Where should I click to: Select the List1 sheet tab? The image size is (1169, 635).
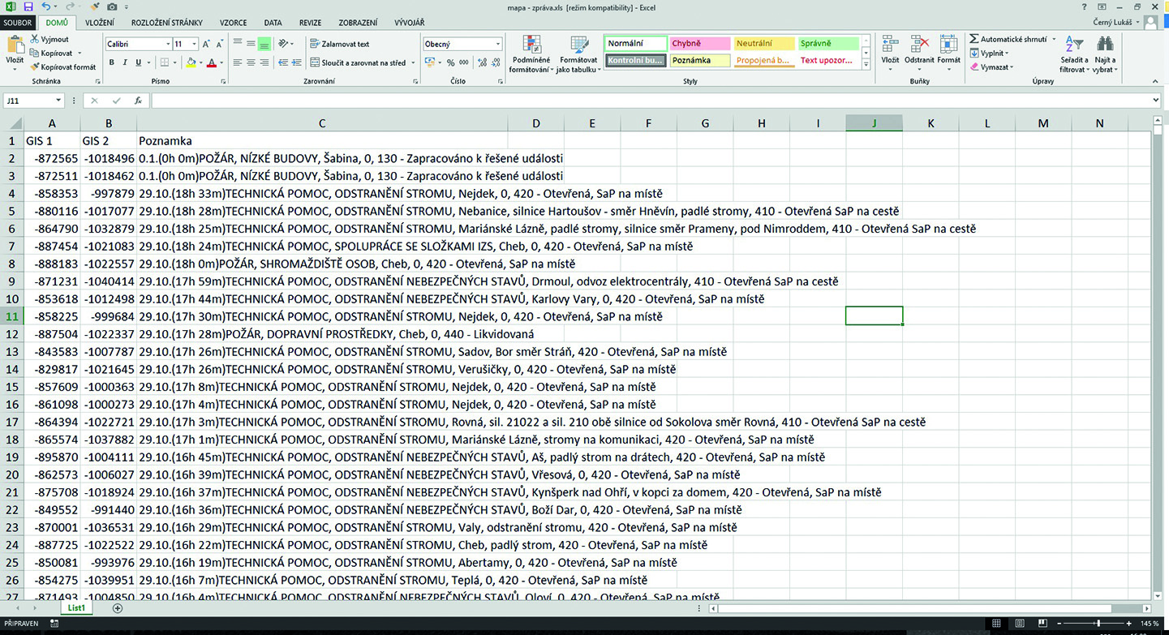click(x=76, y=607)
